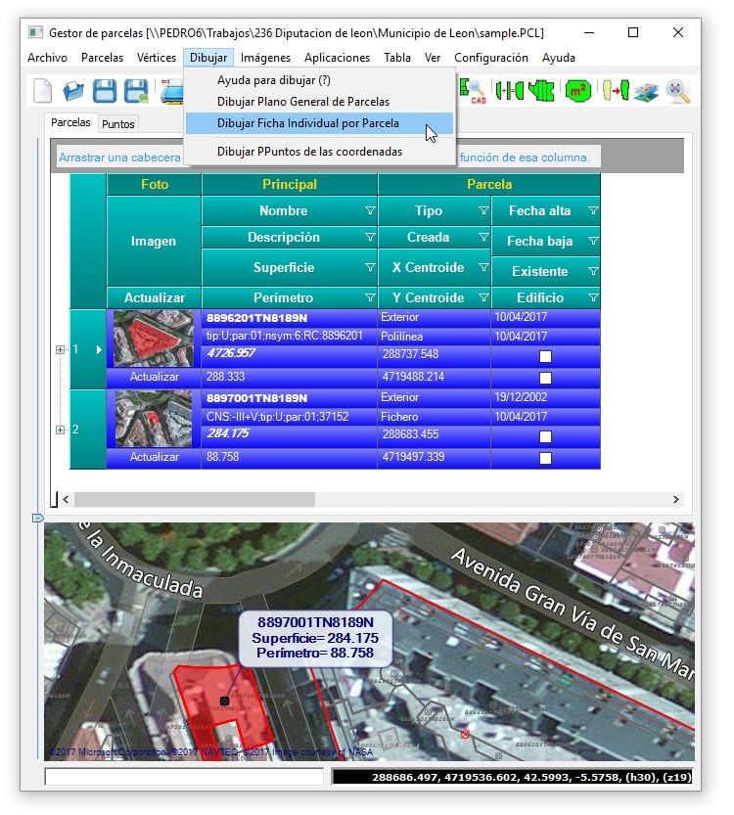Click the Save floppy disk icon
Screen dimensions: 734x815
click(x=105, y=91)
